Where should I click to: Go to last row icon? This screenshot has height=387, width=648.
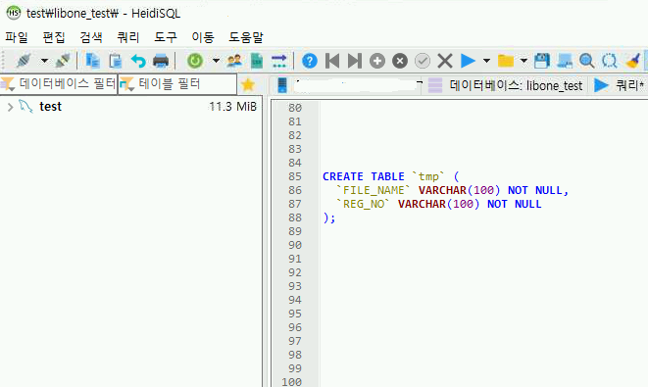355,61
